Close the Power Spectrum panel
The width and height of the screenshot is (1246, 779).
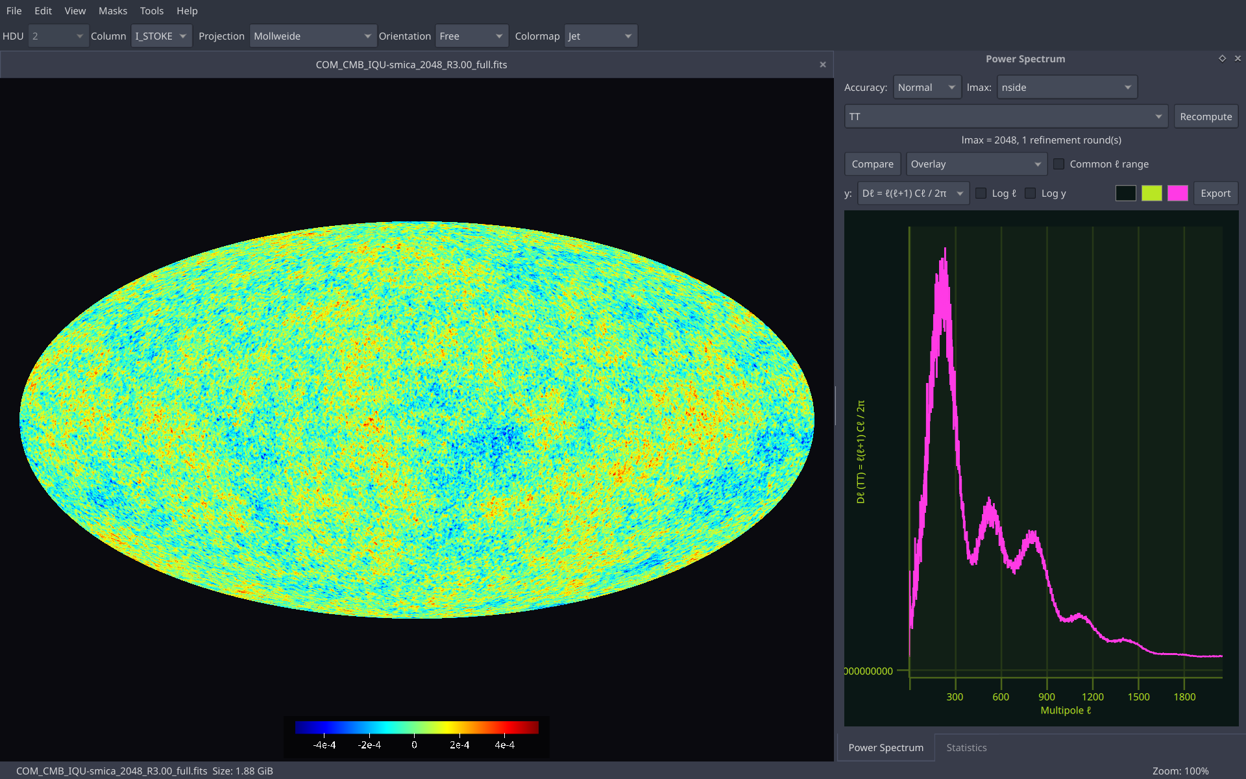(x=1238, y=58)
